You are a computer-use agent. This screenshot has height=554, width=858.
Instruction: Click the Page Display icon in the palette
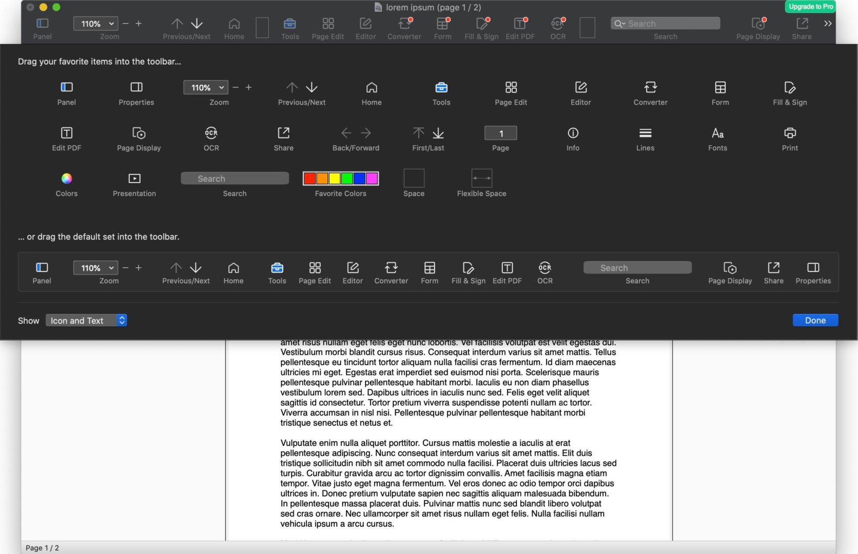[138, 133]
